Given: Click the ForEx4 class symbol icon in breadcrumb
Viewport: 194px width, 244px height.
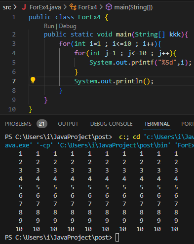Looking at the screenshot, I should [x=73, y=7].
